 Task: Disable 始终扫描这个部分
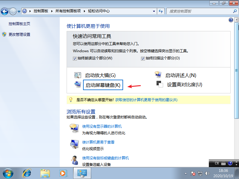pos(143,58)
